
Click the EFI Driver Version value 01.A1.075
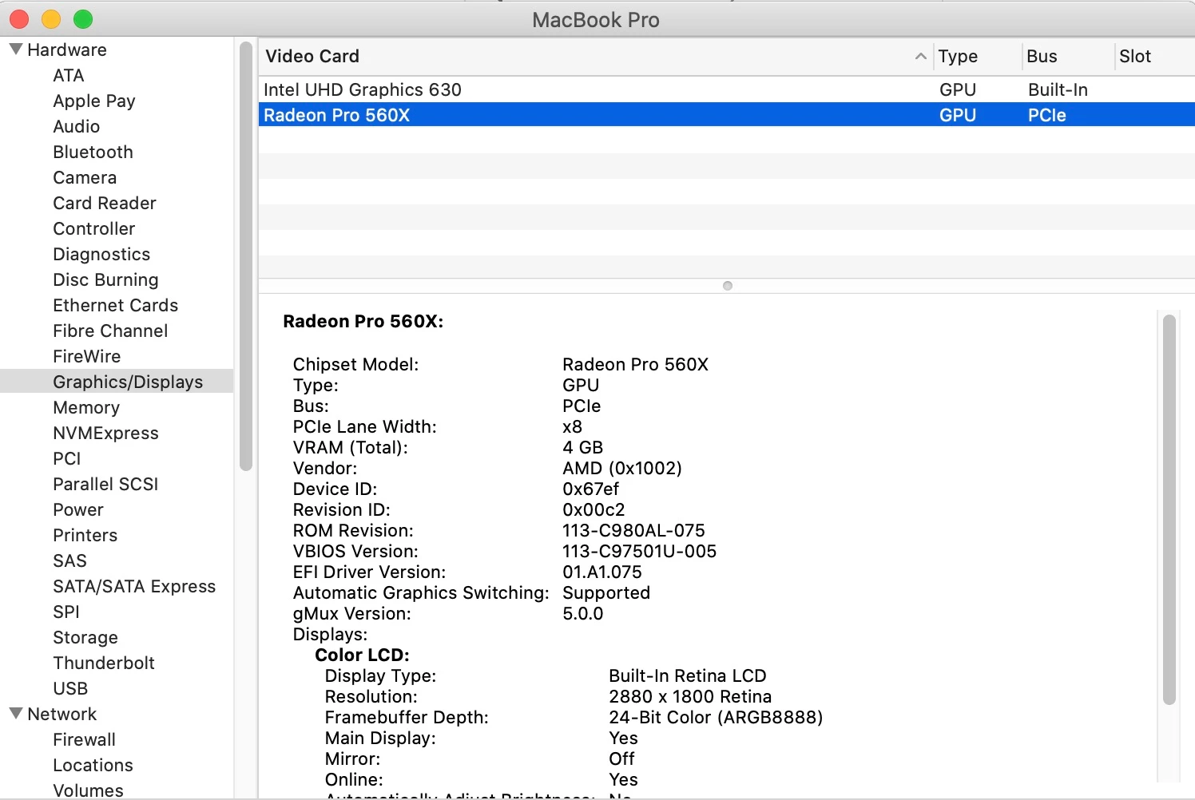click(x=602, y=572)
